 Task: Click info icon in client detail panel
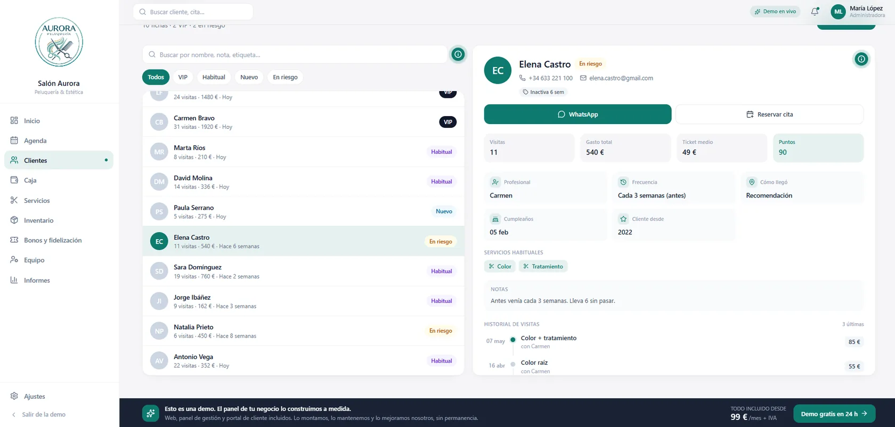coord(861,59)
